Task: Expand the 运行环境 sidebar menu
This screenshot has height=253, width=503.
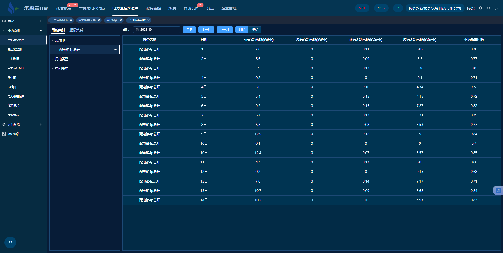Action: coord(41,125)
